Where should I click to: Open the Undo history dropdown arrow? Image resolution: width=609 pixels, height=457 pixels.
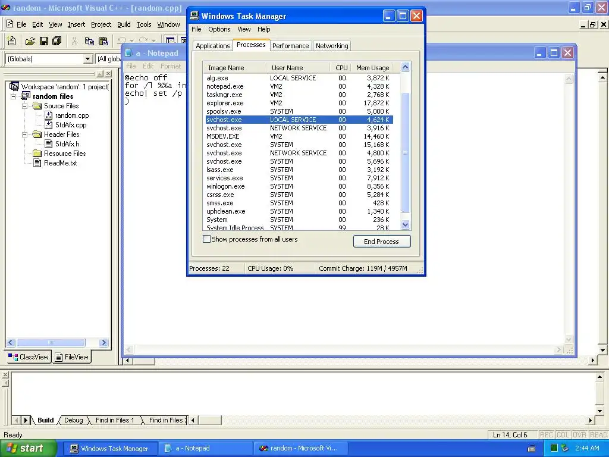click(131, 41)
